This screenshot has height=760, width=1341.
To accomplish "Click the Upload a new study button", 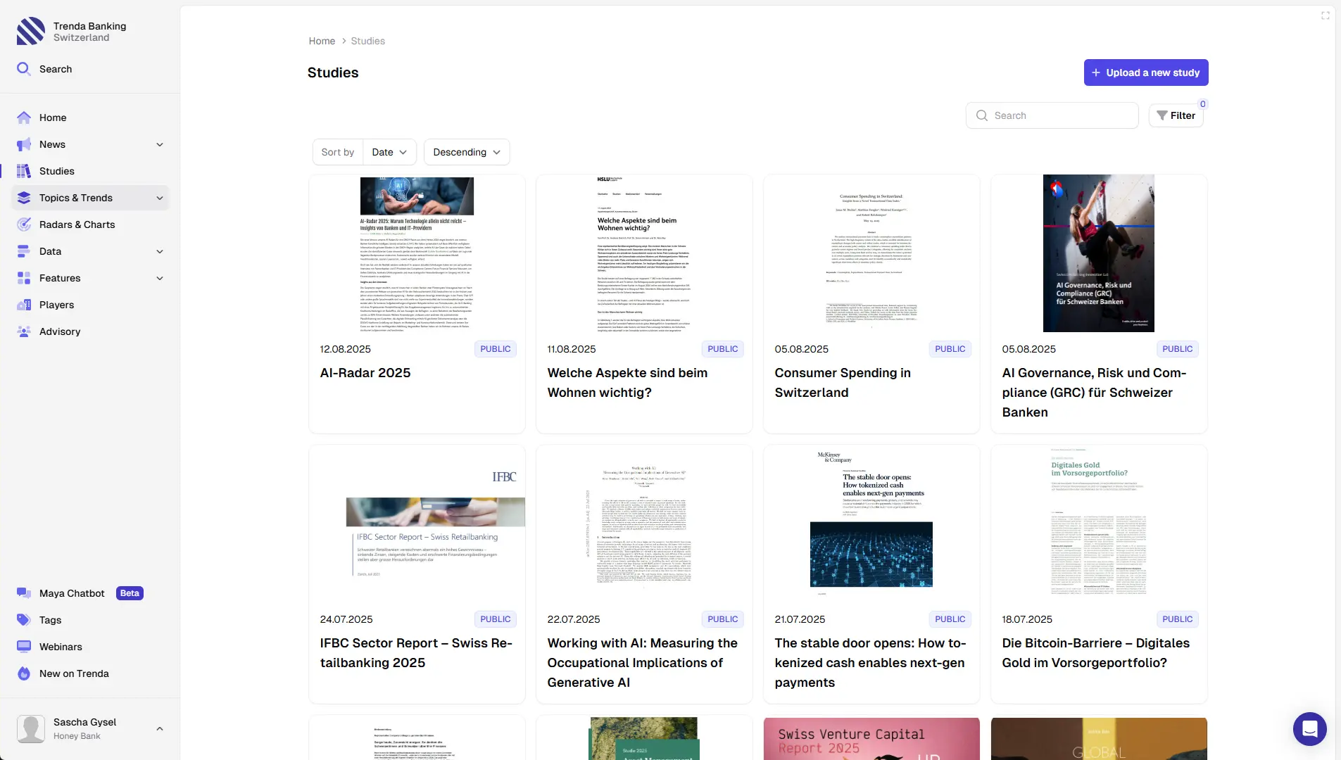I will [x=1145, y=72].
